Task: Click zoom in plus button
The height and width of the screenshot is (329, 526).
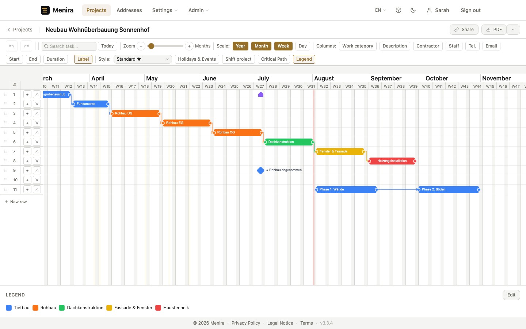Action: (189, 46)
